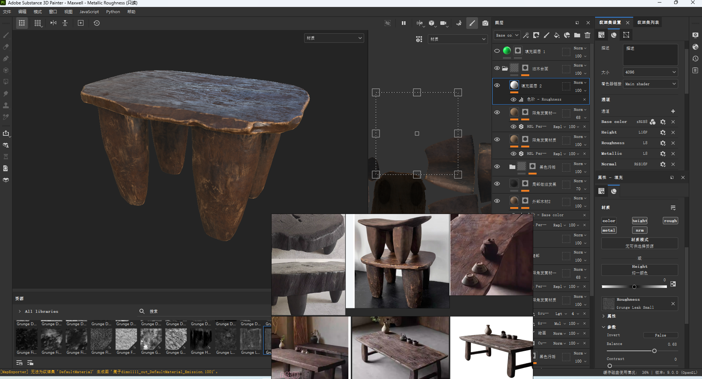The width and height of the screenshot is (702, 379).
Task: Remove Grunge Leak Small from Roughness
Action: click(673, 304)
